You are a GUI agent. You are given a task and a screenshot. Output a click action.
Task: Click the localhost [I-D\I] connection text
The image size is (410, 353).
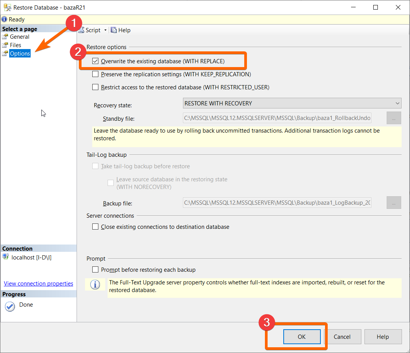click(x=31, y=258)
